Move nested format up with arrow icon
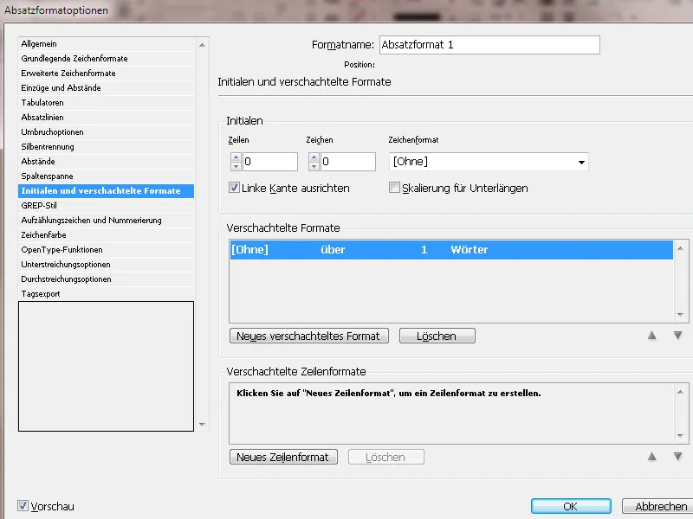 (x=652, y=336)
